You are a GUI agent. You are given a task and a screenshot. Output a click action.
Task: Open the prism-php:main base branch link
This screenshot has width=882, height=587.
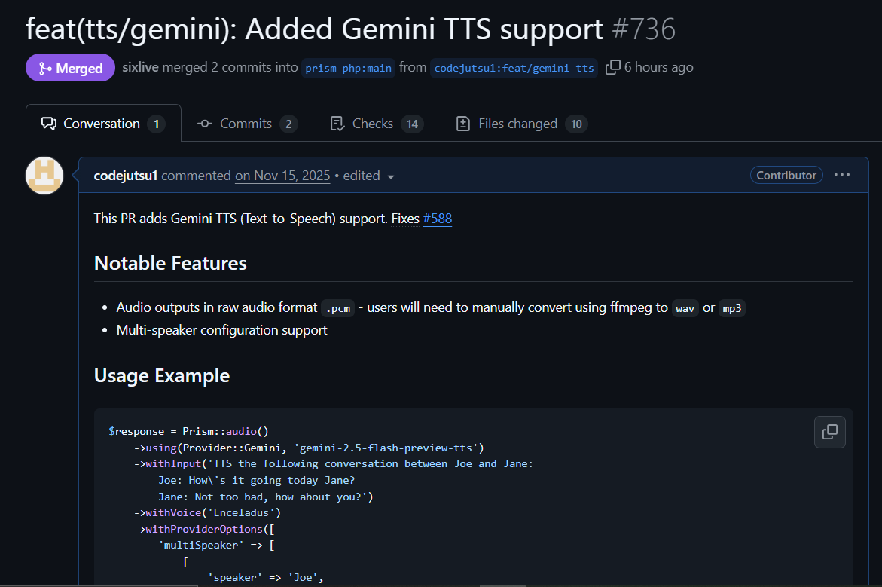[x=348, y=68]
